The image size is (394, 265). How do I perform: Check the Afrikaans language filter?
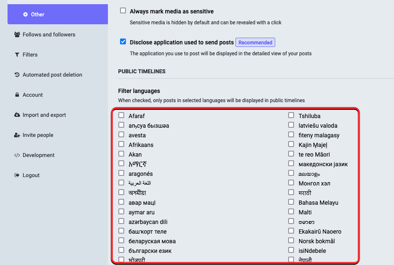click(x=121, y=144)
